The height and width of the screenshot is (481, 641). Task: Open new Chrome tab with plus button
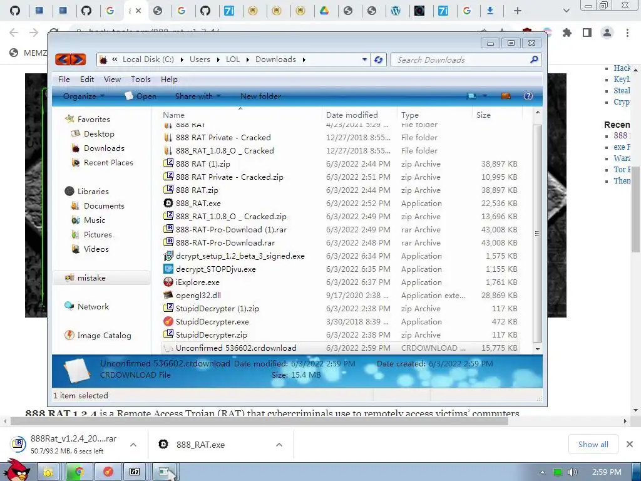[518, 11]
